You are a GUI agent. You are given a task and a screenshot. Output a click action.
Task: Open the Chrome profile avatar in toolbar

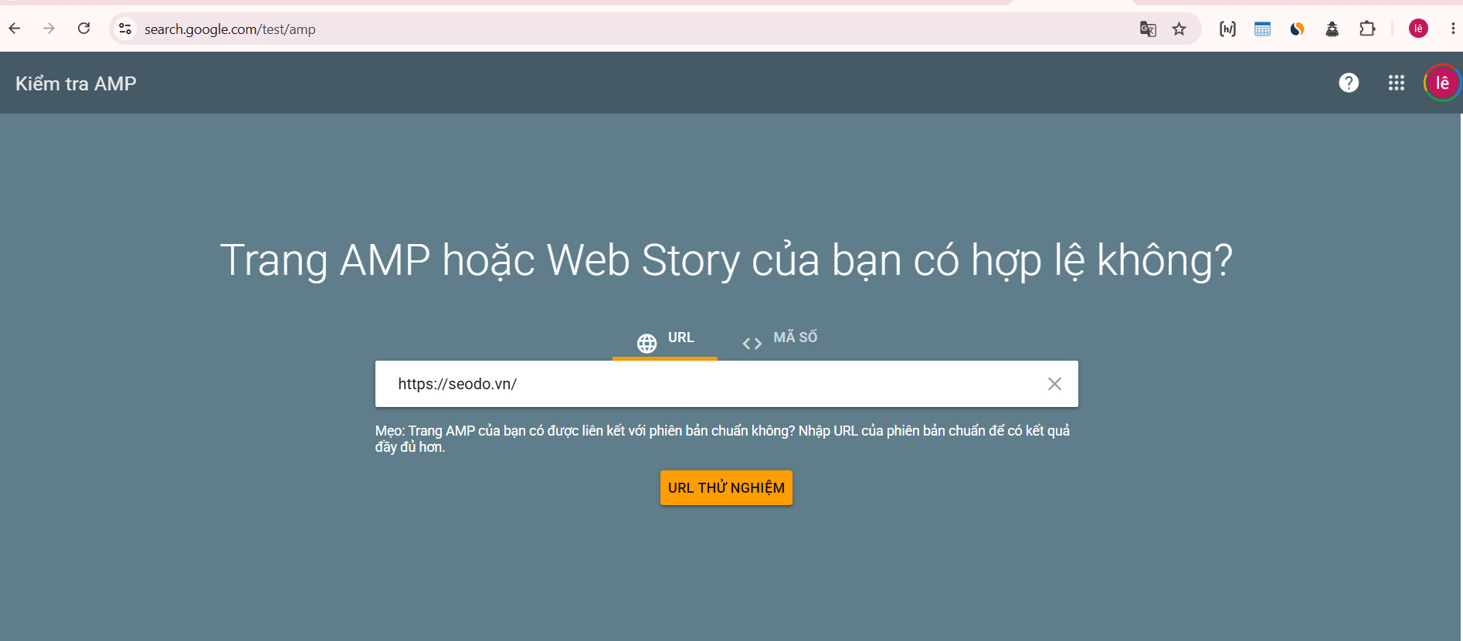[1418, 29]
